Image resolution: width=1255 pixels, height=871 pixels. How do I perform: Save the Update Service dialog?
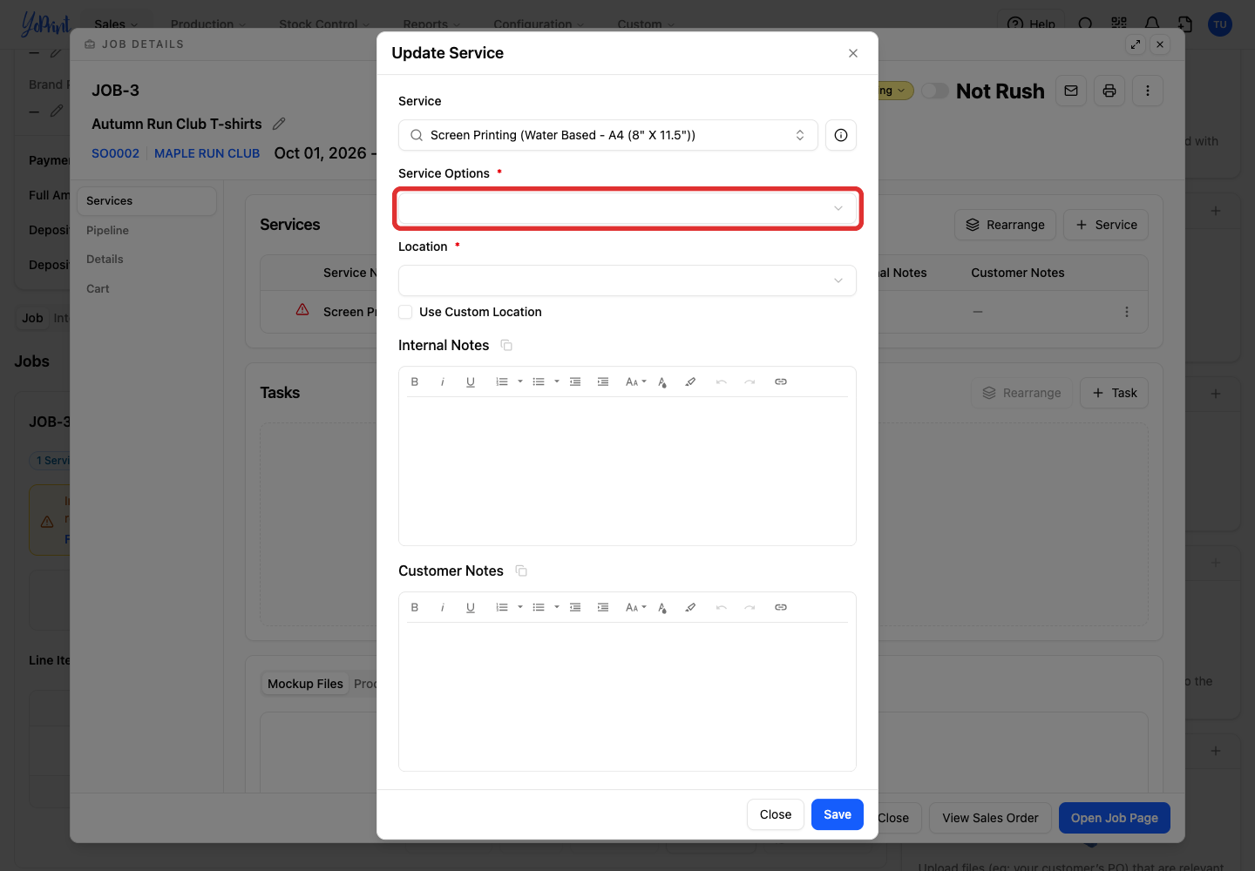click(x=838, y=814)
